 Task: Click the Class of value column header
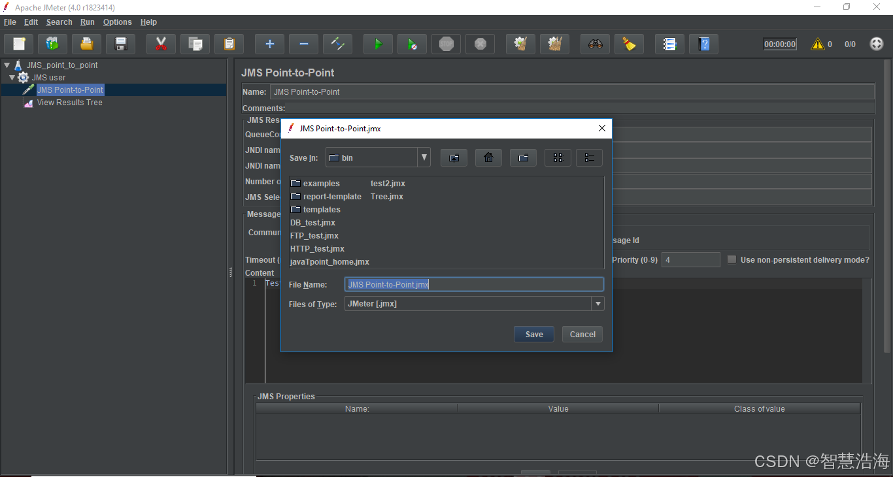[x=760, y=409]
